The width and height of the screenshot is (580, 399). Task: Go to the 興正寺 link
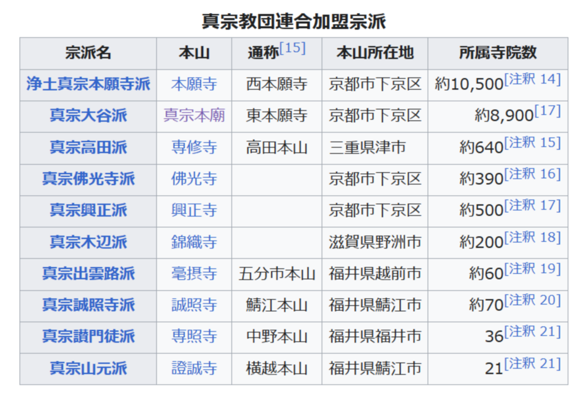(194, 210)
